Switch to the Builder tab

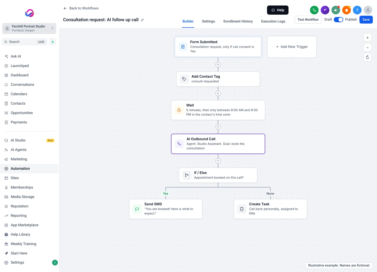point(188,21)
